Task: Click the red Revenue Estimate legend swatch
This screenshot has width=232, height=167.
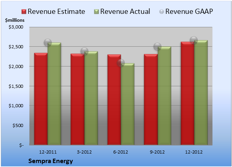Action: [x=24, y=12]
